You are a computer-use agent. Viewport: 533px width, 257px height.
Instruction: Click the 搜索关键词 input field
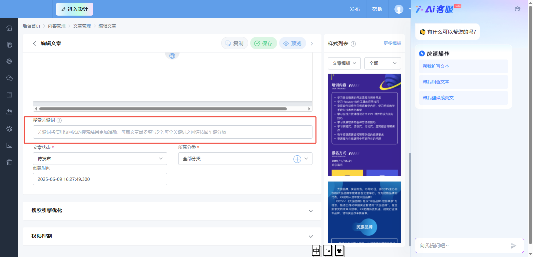coord(173,132)
